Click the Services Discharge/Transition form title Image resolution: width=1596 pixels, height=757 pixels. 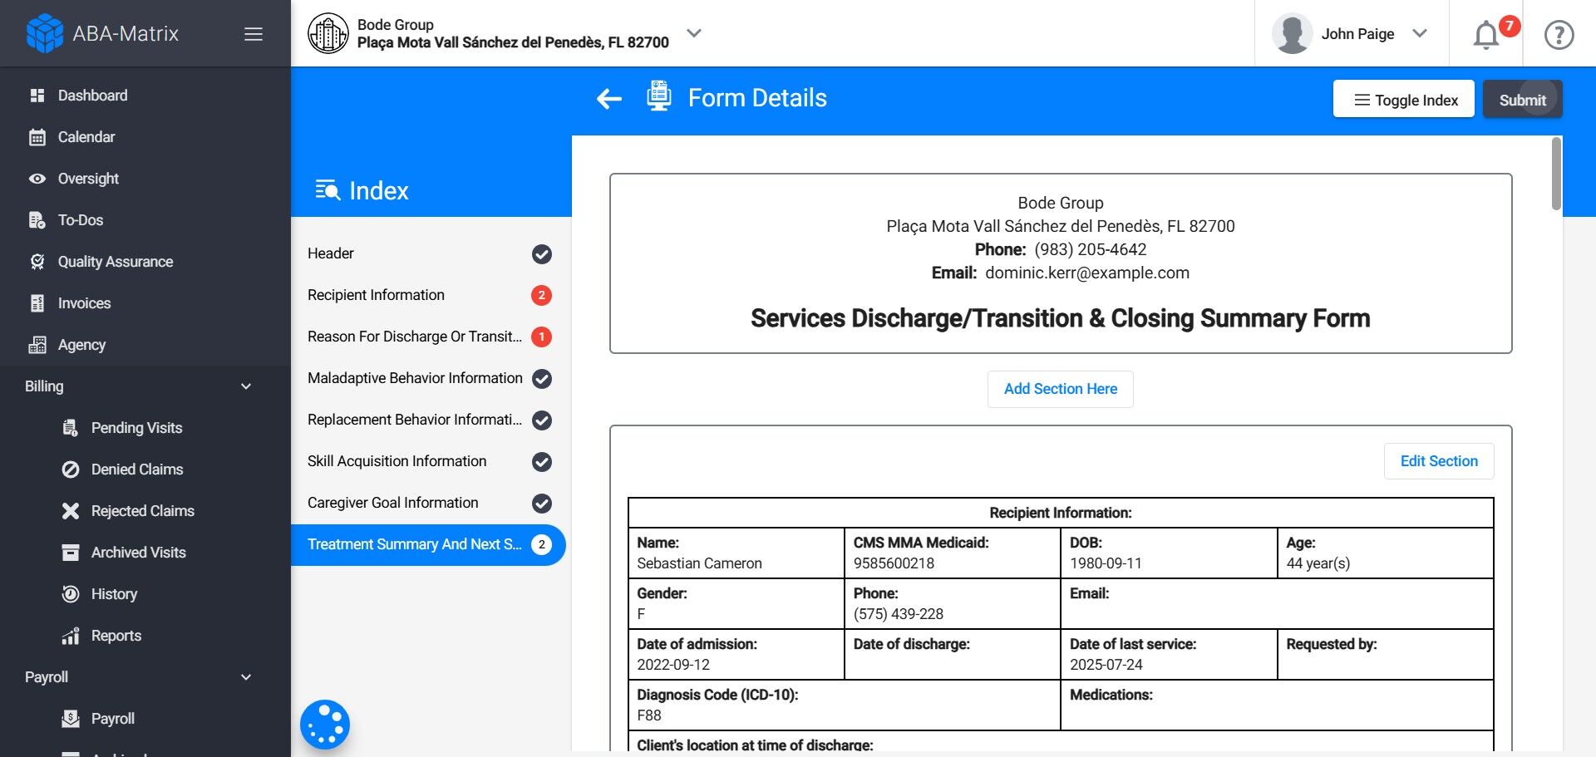[x=1061, y=318]
